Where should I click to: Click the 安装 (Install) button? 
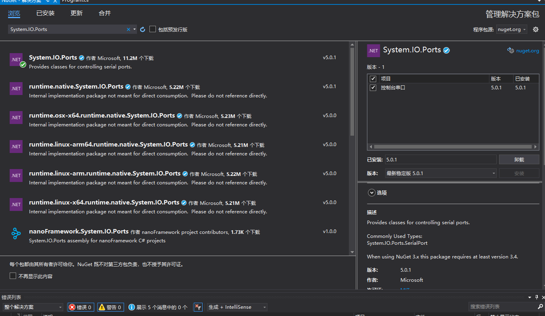pyautogui.click(x=519, y=173)
